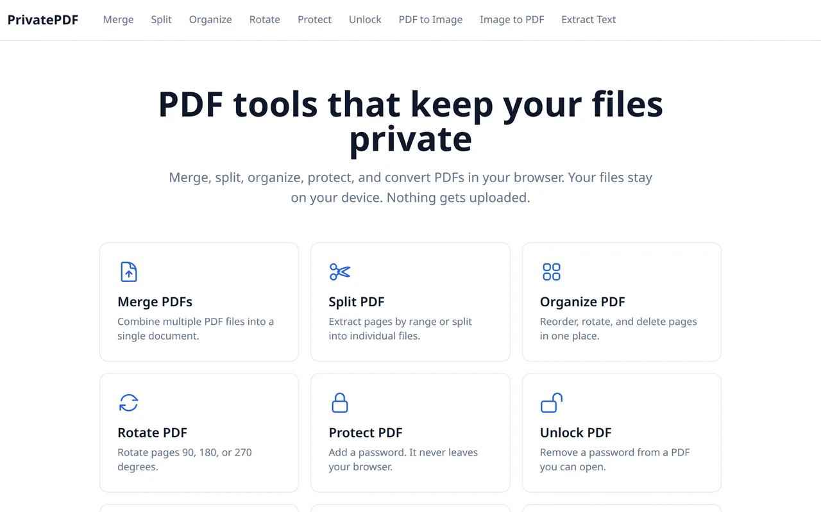Click the closed padlock Protect PDF icon
The height and width of the screenshot is (512, 821).
pyautogui.click(x=340, y=402)
